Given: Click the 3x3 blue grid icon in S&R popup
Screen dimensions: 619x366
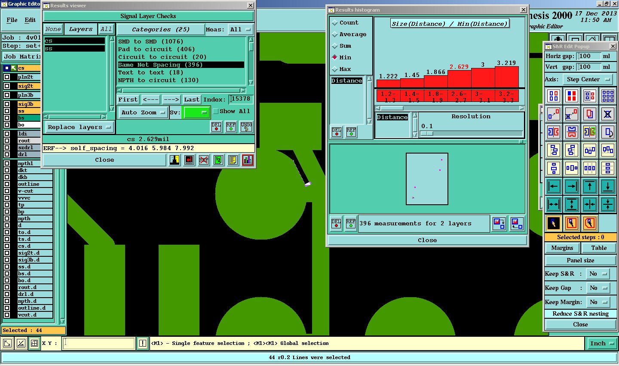Looking at the screenshot, I should (608, 95).
